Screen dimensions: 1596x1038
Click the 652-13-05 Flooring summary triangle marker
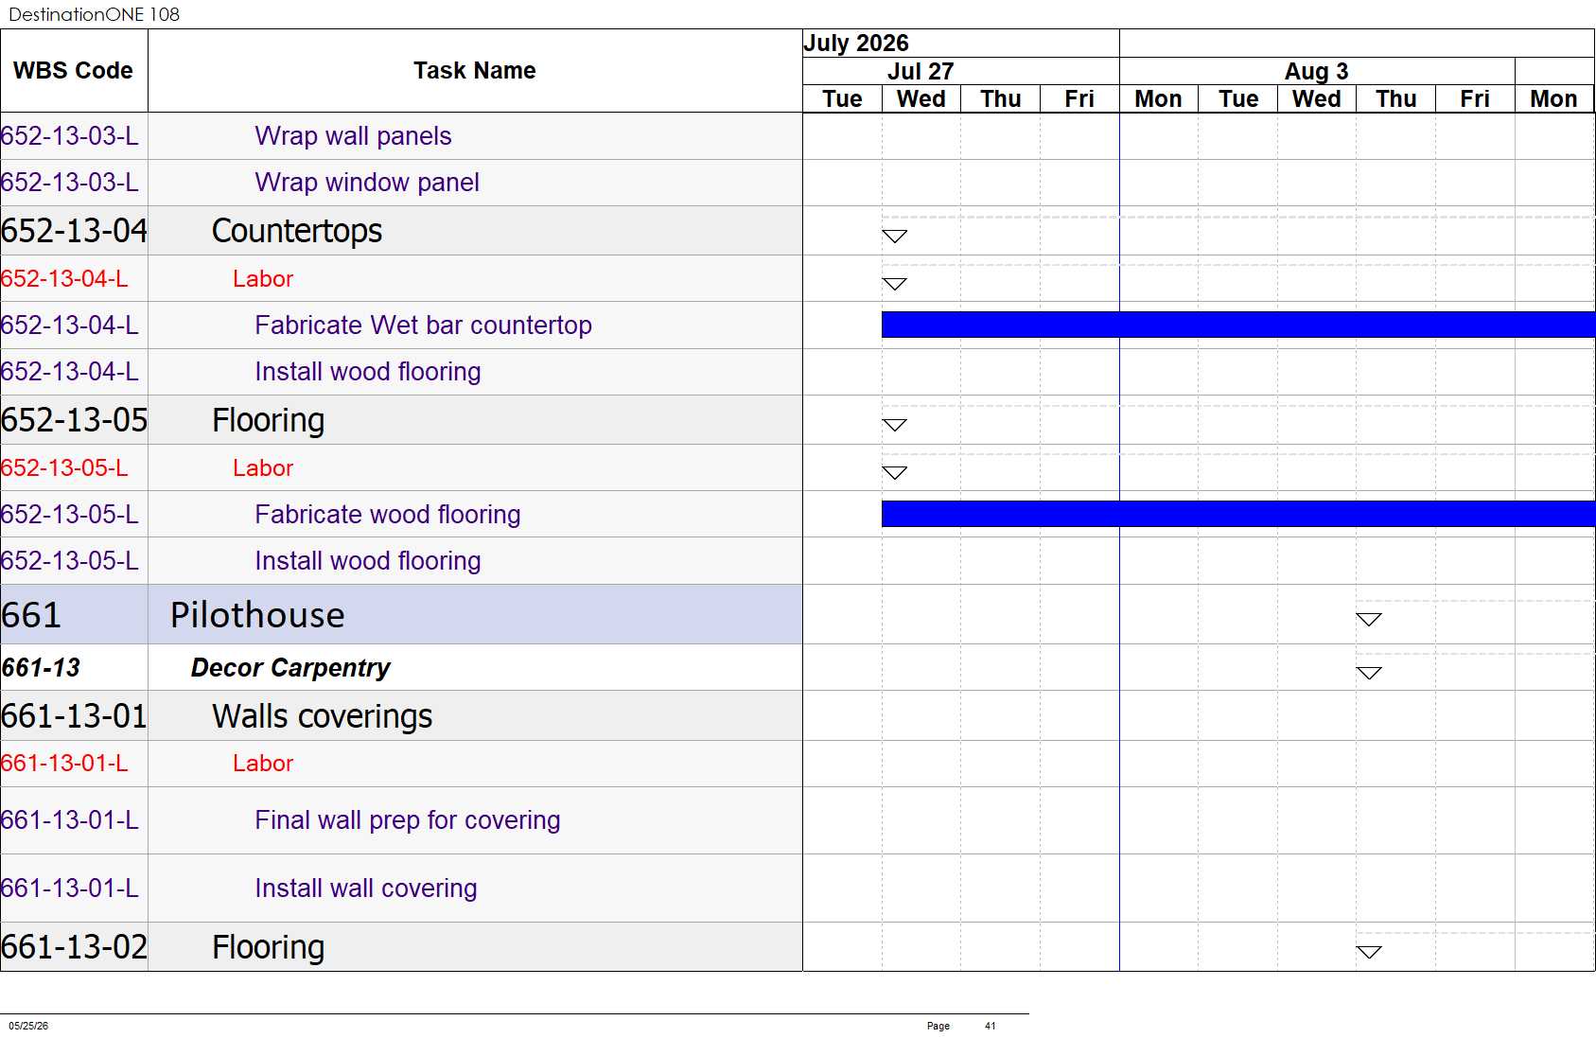894,424
